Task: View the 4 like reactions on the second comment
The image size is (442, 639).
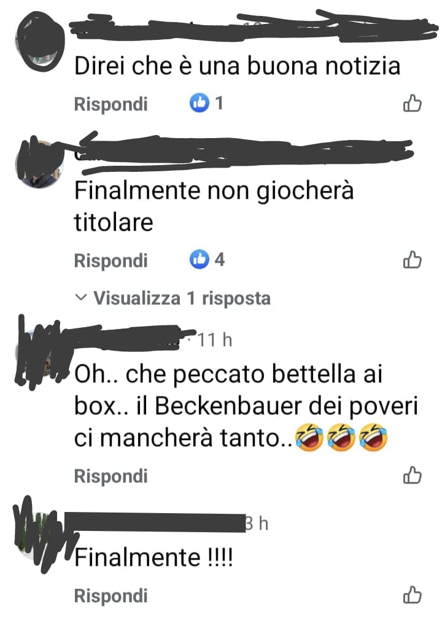Action: click(207, 260)
